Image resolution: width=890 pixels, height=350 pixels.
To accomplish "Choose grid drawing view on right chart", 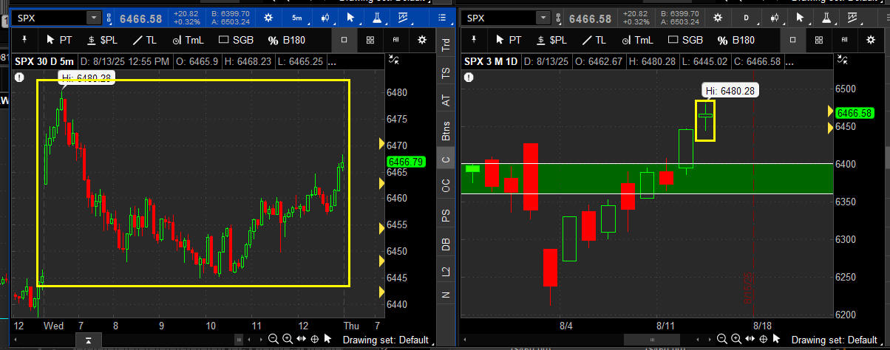I will tap(821, 40).
